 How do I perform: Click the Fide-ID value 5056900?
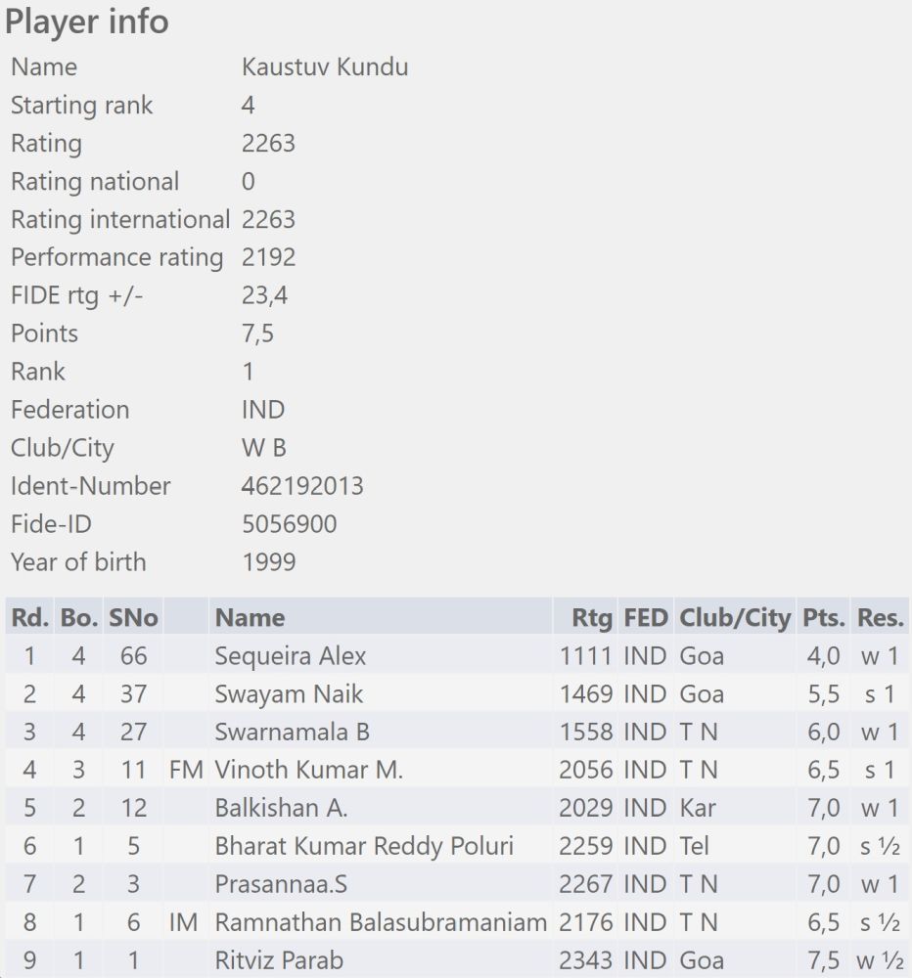(289, 524)
